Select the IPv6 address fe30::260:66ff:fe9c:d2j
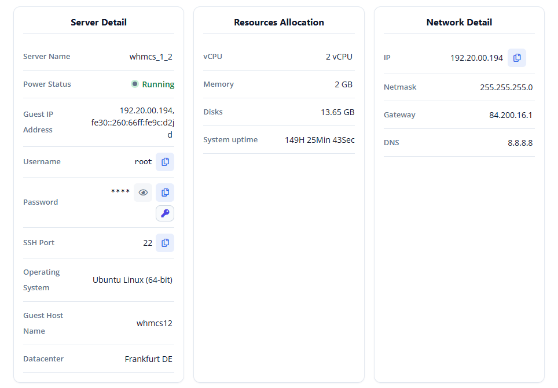Image resolution: width=558 pixels, height=388 pixels. 133,123
